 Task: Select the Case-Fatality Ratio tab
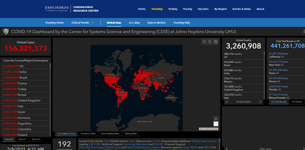(110, 133)
